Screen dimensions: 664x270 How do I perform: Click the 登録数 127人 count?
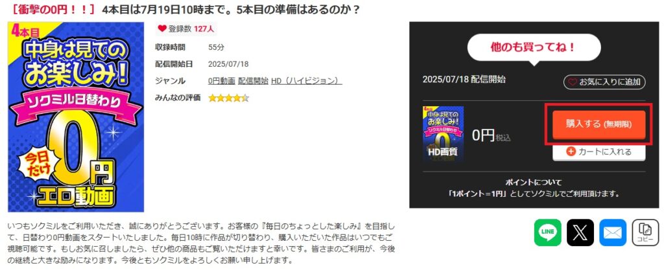click(186, 28)
